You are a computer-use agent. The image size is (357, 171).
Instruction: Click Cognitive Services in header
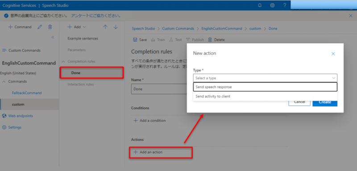click(x=19, y=5)
